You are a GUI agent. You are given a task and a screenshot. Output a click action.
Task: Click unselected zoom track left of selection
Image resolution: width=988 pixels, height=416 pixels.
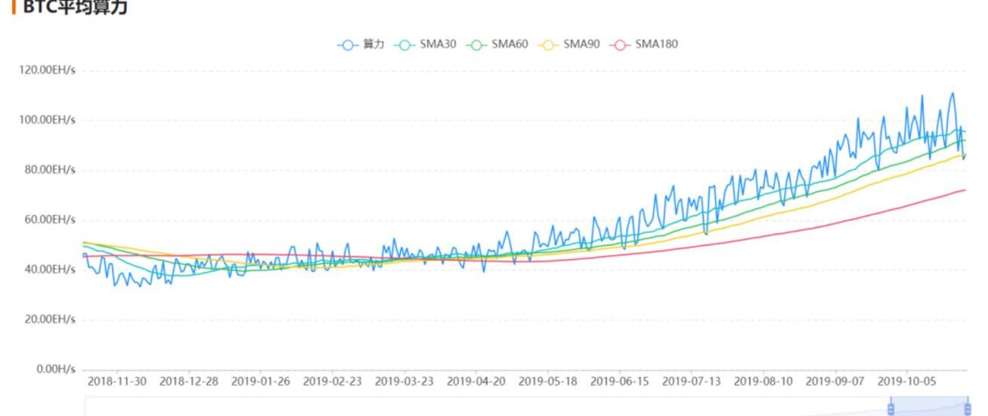(x=484, y=408)
